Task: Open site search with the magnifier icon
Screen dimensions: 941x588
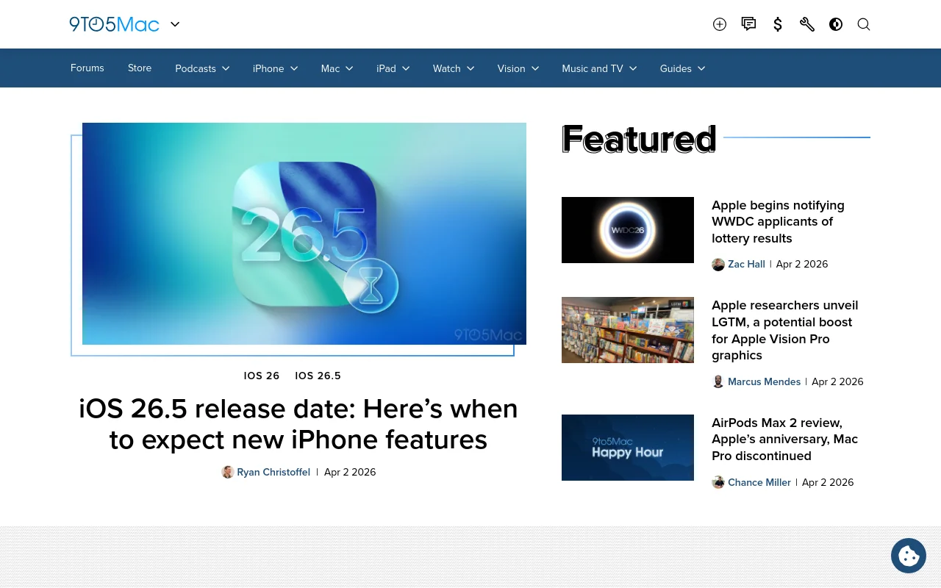Action: 864,24
